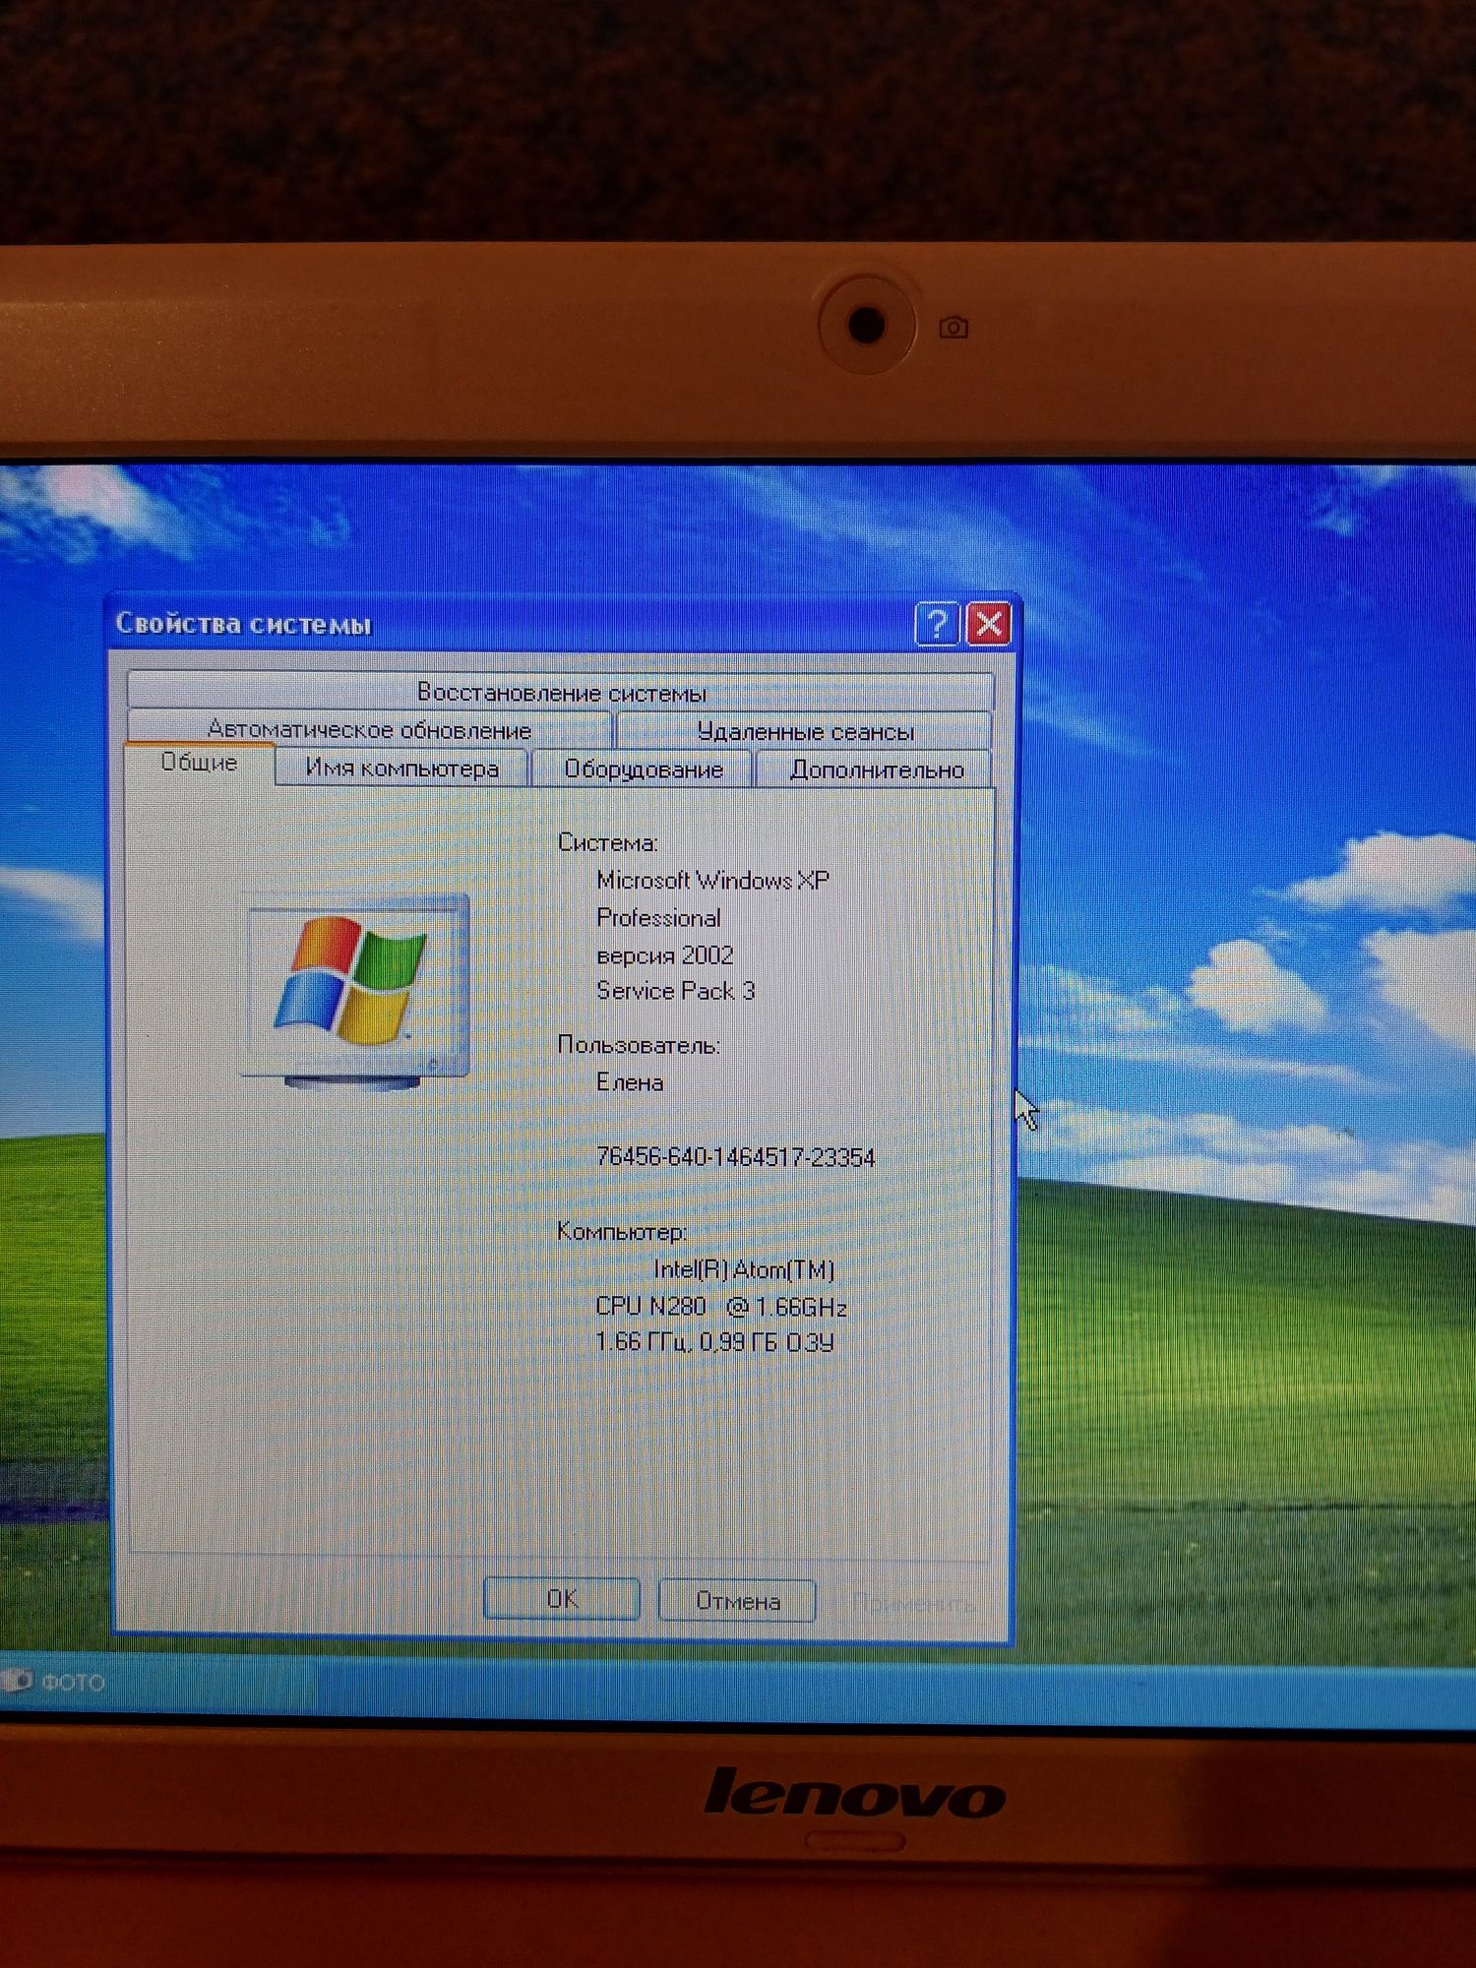
Task: Click the версия 2002 text
Action: click(x=665, y=955)
